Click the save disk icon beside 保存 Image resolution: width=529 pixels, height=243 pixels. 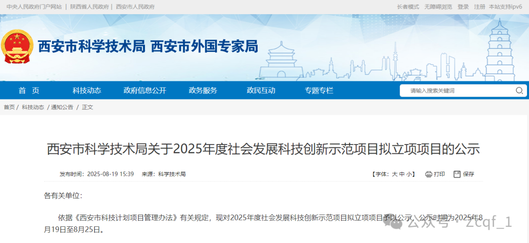(x=457, y=174)
